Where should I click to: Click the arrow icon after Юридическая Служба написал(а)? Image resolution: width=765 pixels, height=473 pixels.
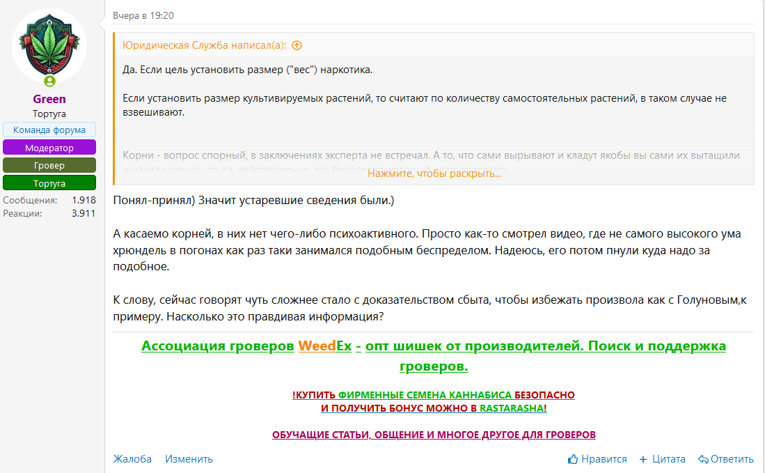(x=297, y=45)
